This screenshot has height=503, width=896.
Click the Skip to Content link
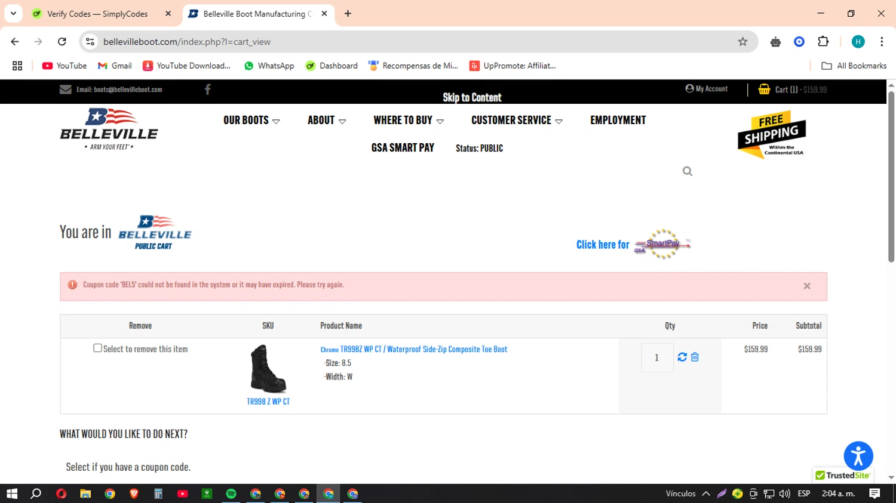(472, 97)
